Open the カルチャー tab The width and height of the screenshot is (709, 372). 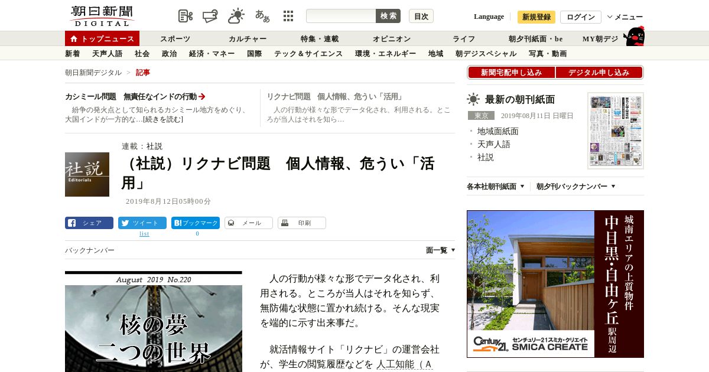248,39
